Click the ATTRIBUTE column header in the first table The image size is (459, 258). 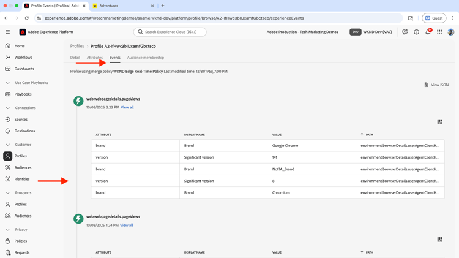[x=103, y=135]
